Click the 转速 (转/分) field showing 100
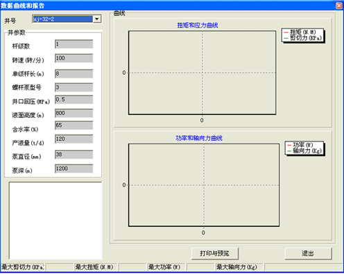The height and width of the screenshot is (274, 344). 74,58
